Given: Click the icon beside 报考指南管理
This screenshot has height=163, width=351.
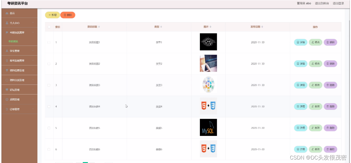Looking at the screenshot, I should 7,60.
